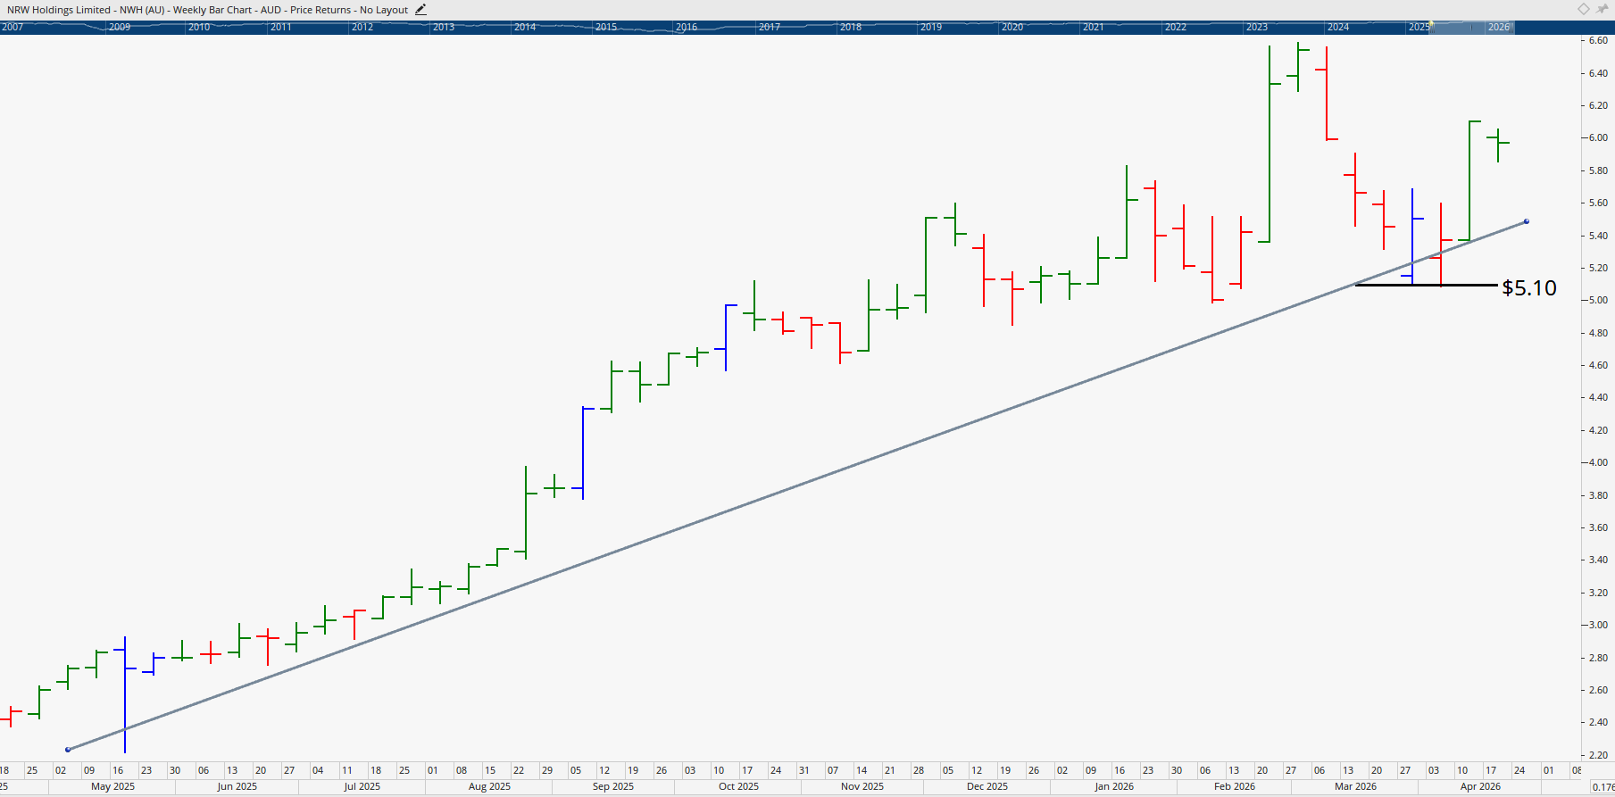Click the May 2025 month label
Viewport: 1615px width, 797px height.
point(112,786)
